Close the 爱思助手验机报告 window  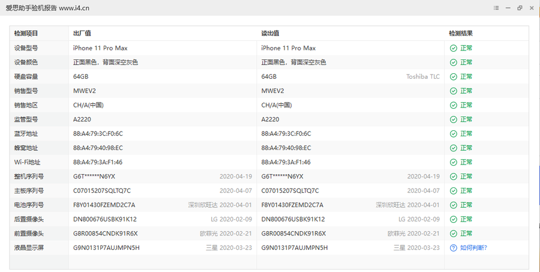(532, 8)
